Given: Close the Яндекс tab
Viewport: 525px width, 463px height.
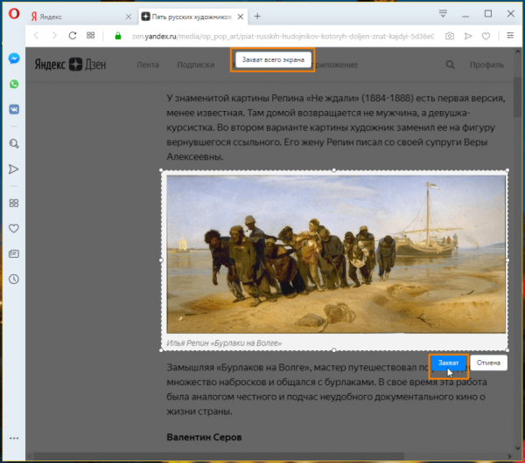Looking at the screenshot, I should (x=129, y=17).
